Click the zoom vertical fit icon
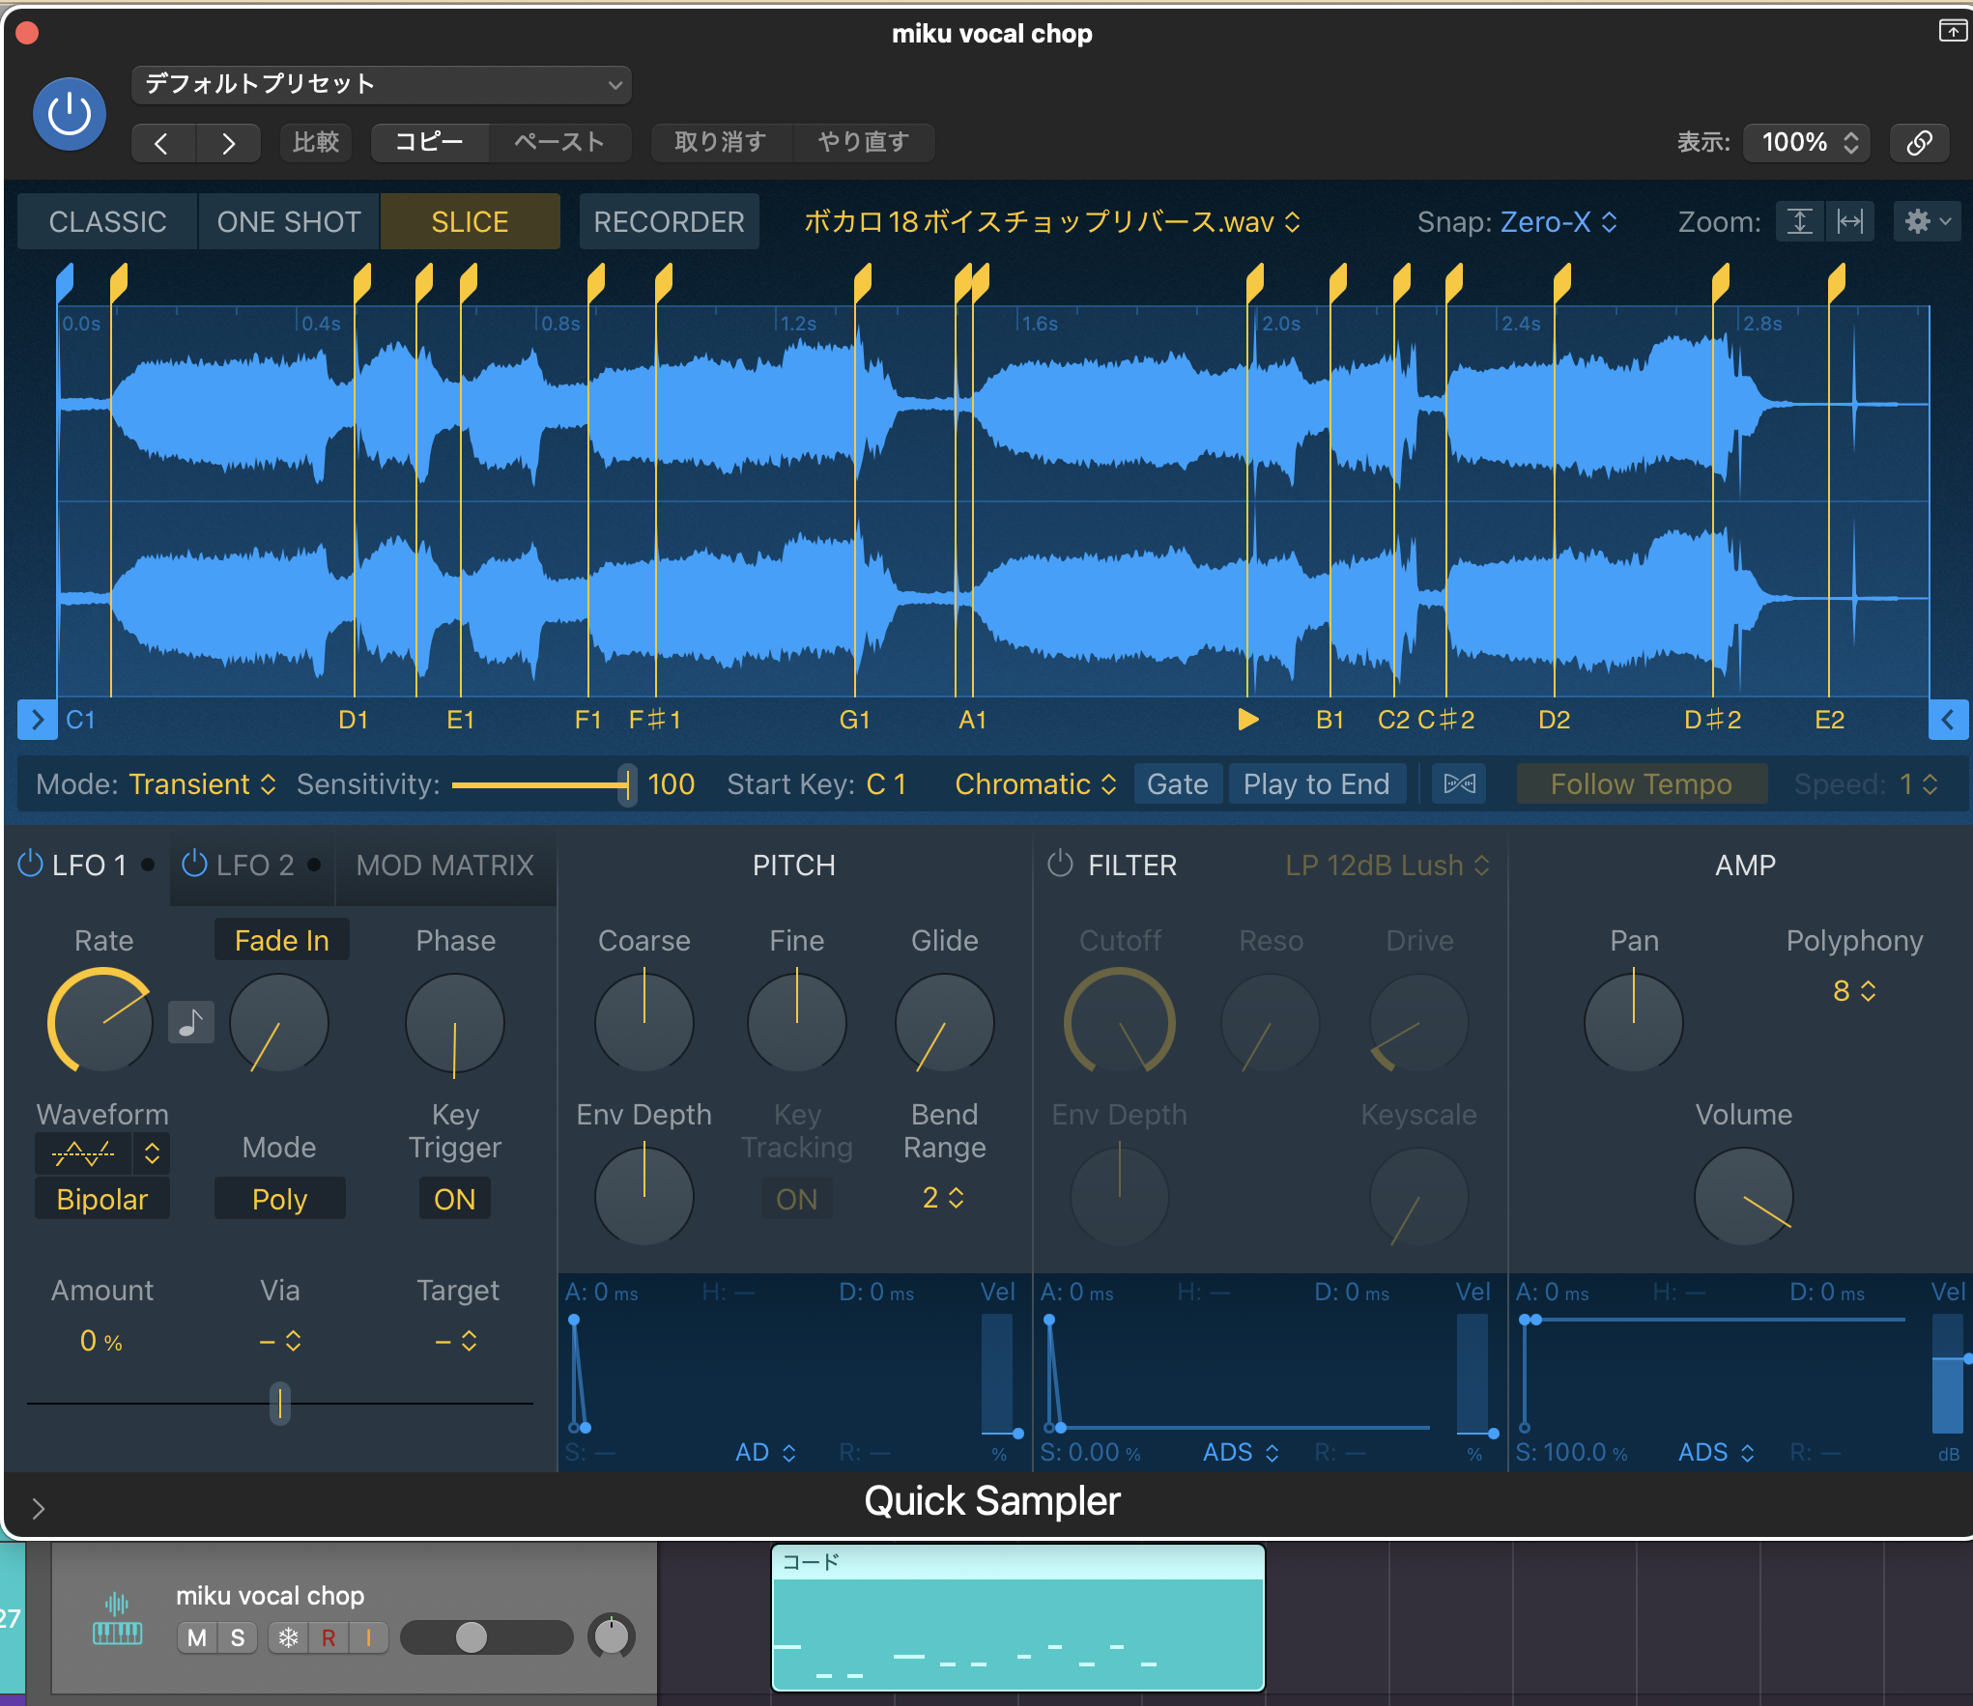The width and height of the screenshot is (1973, 1706). tap(1800, 222)
